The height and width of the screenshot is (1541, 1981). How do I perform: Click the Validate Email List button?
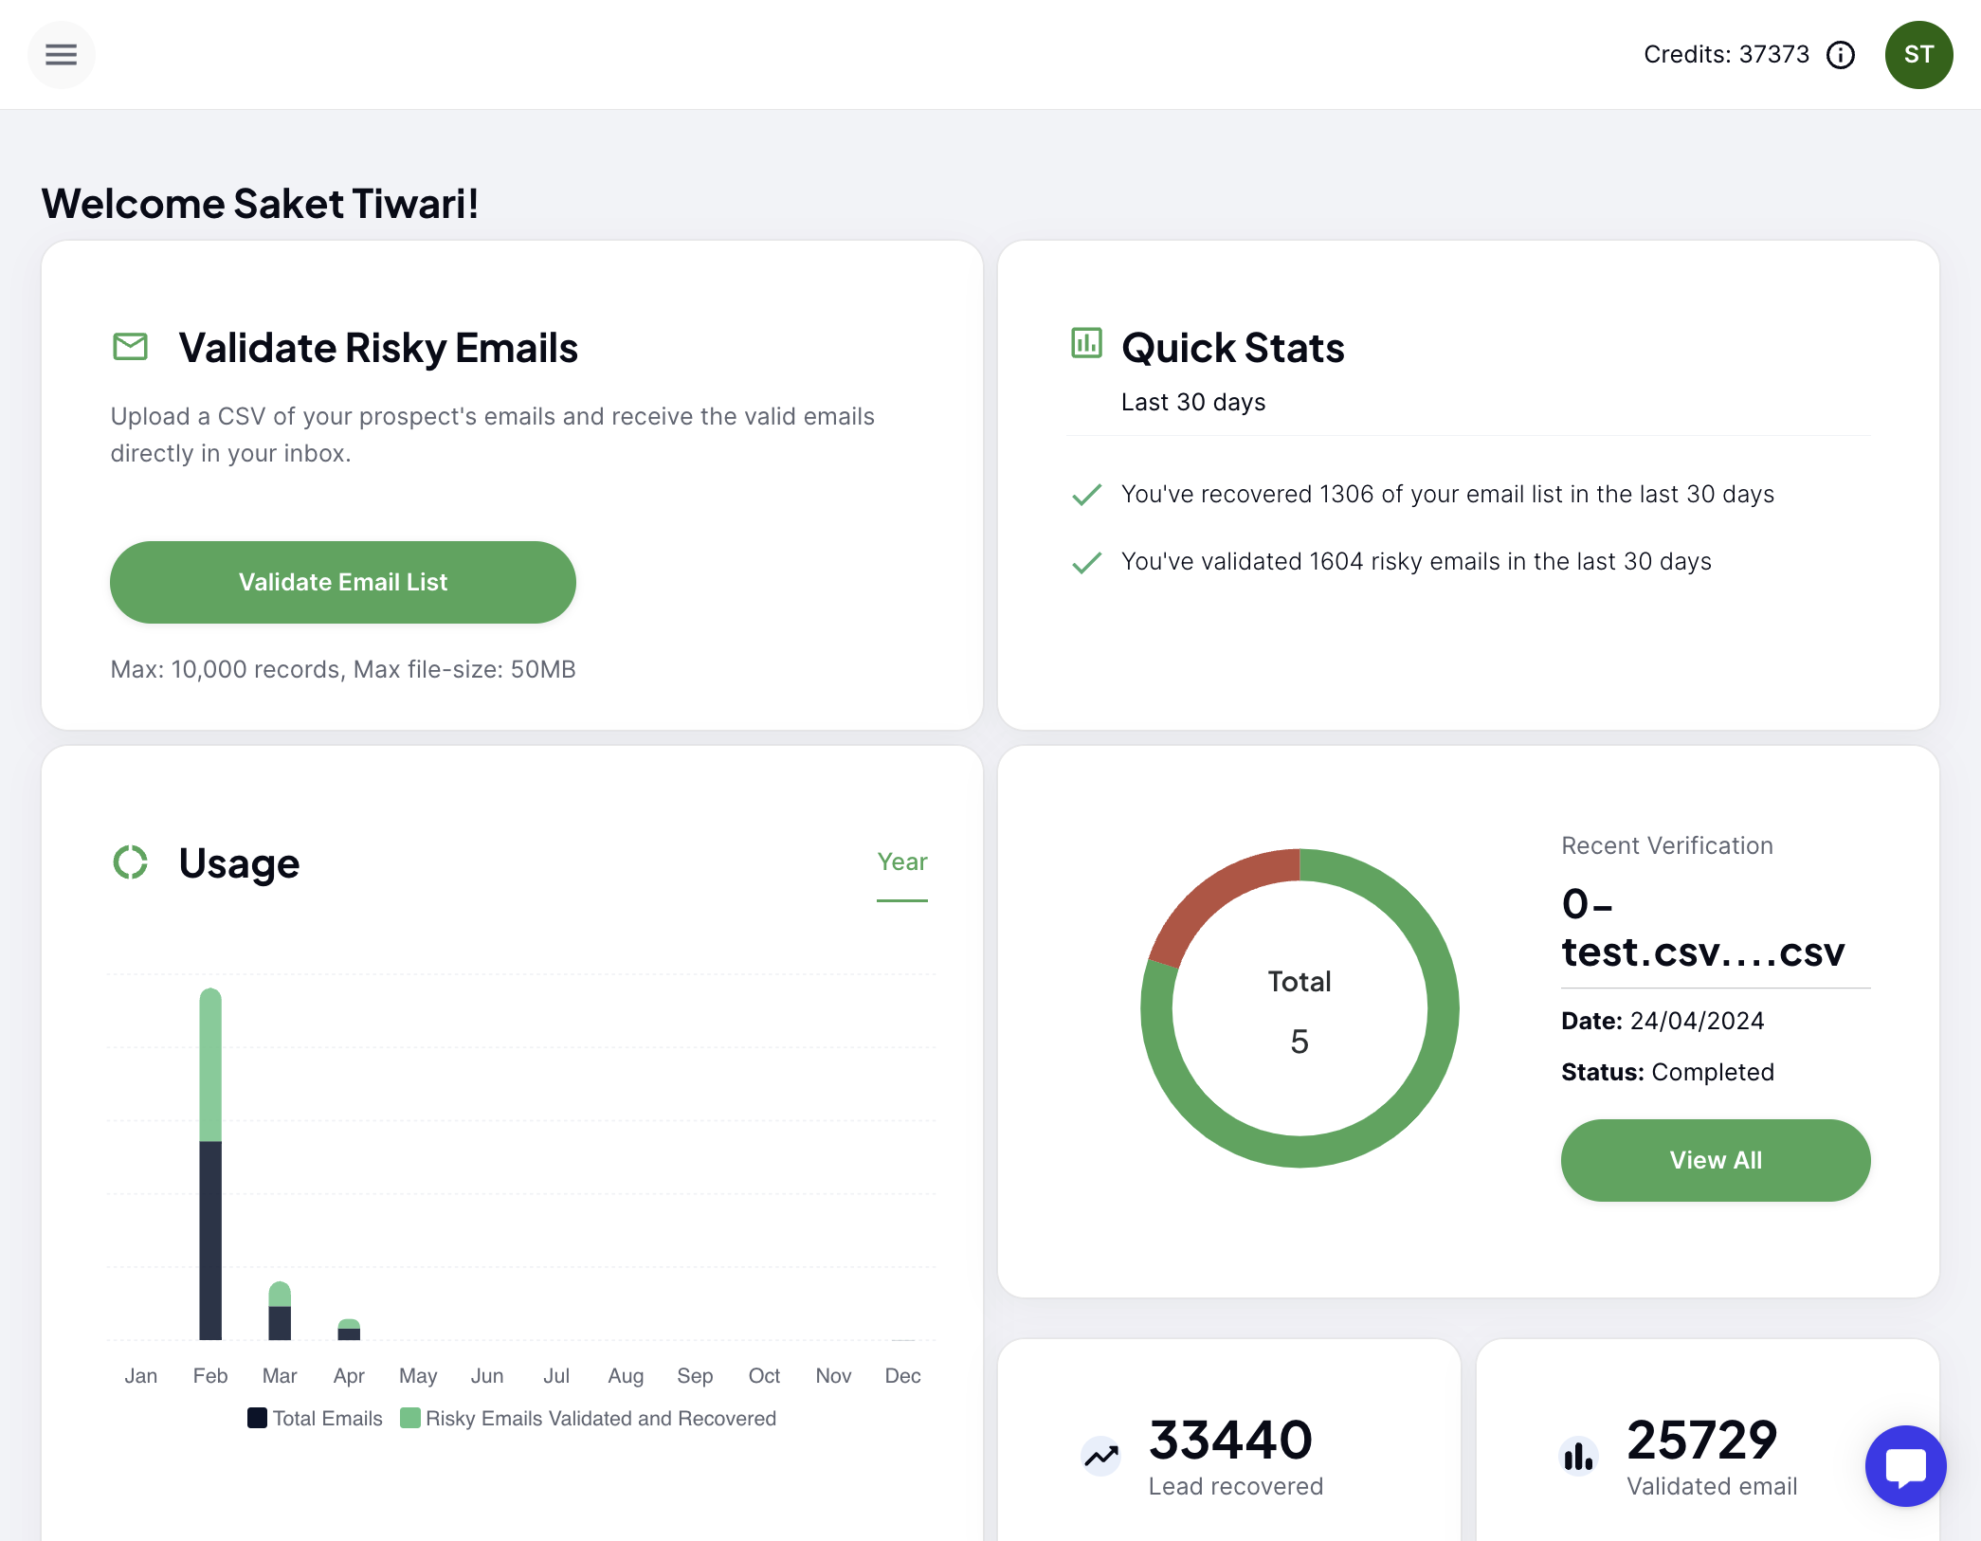(x=343, y=582)
